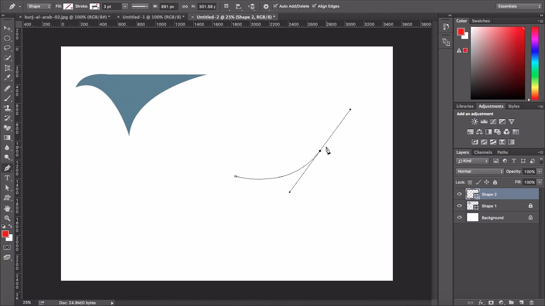Open the Brightness/Contrast adjustment icon
The width and height of the screenshot is (545, 306).
tap(474, 121)
